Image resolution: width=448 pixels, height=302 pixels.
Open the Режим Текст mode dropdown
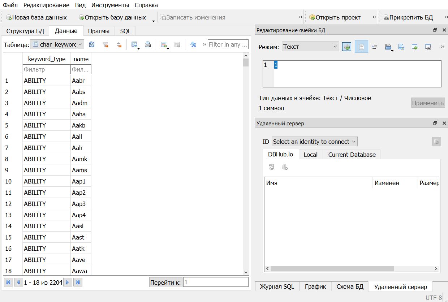click(x=310, y=47)
